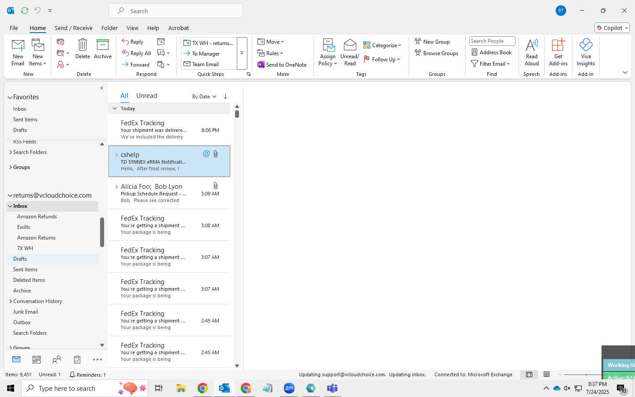Send message to OneNote
This screenshot has height=397, width=635.
282,64
